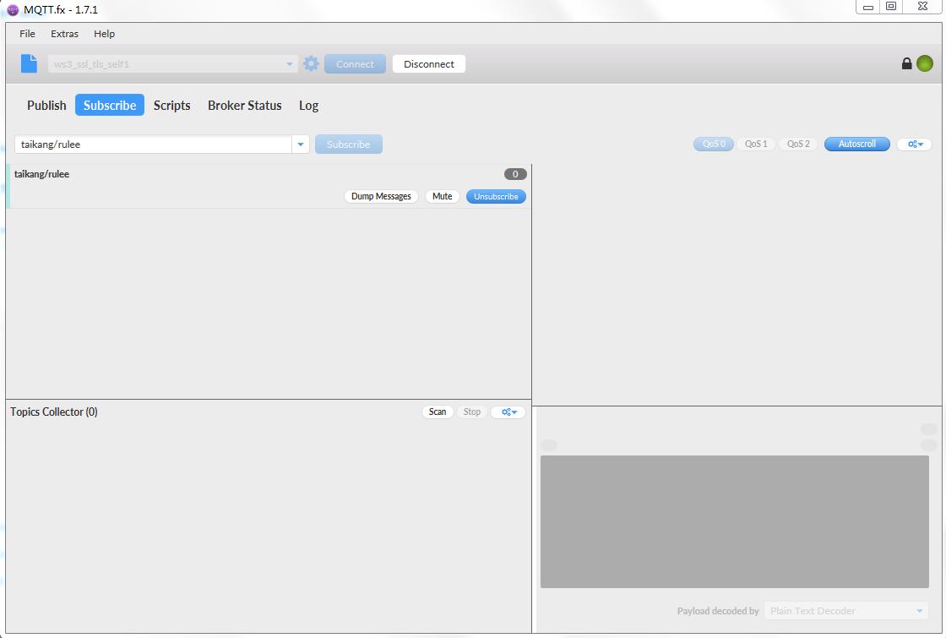The image size is (946, 638).
Task: Expand the topic history dropdown arrow
Action: pos(301,145)
